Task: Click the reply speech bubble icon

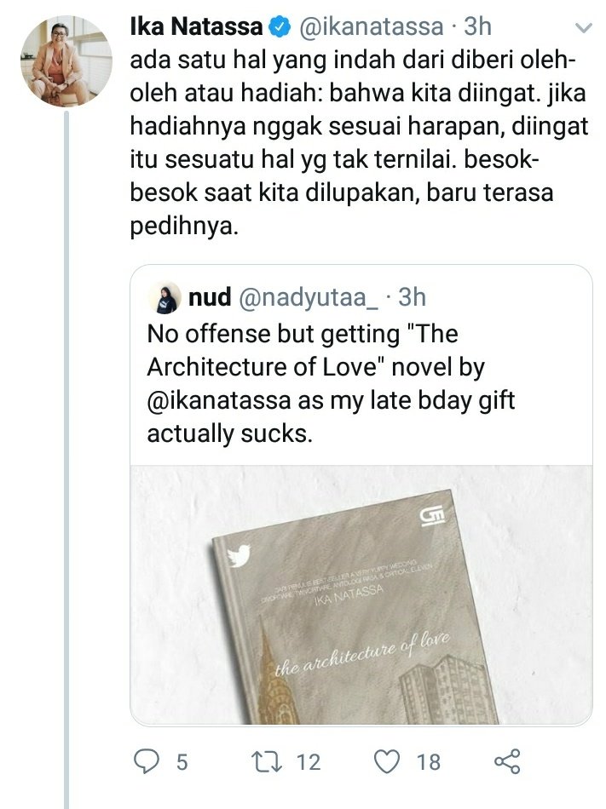Action: point(146,761)
